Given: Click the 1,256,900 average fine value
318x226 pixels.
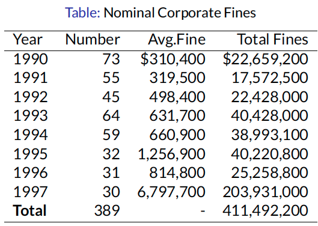Looking at the screenshot, I should coord(171,154).
